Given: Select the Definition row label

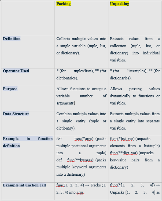Looking at the screenshot, I should (x=12, y=39).
